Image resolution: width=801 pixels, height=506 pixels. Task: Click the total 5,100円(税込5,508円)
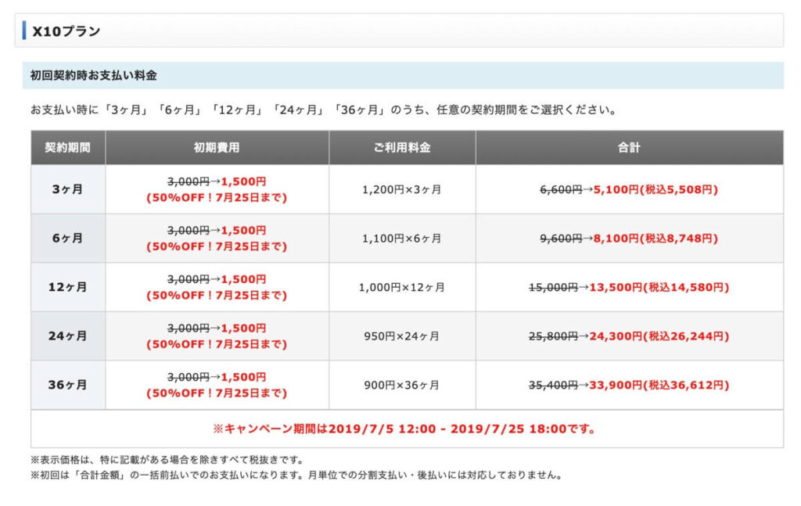pyautogui.click(x=656, y=189)
